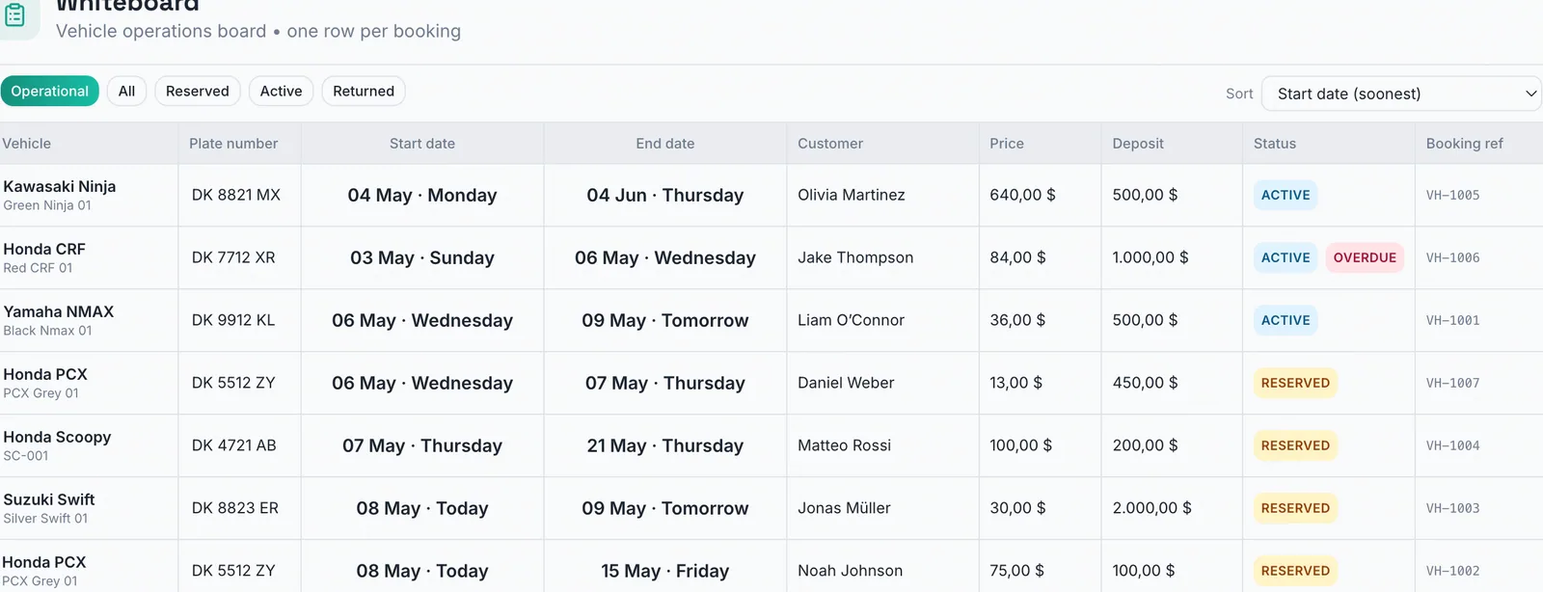
Task: Open booking ref VH-1005
Action: [x=1452, y=195]
